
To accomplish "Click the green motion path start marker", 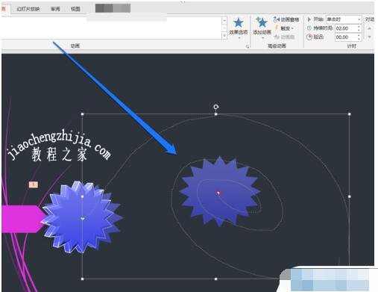I will [83, 219].
